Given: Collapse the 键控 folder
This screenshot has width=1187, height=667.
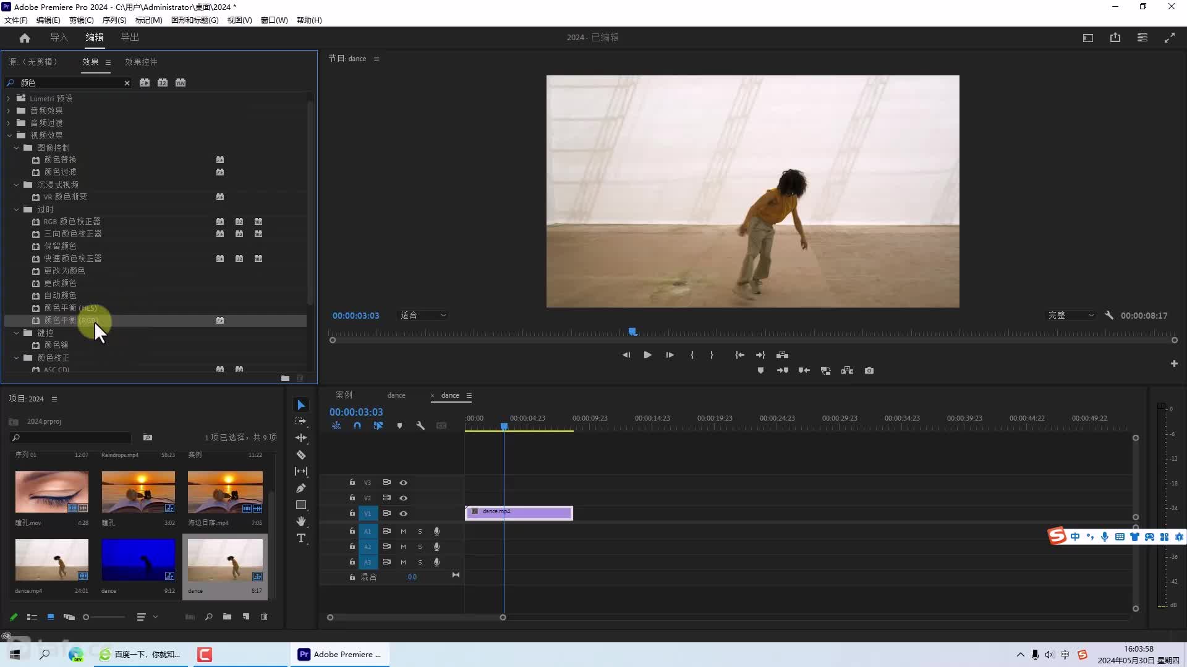Looking at the screenshot, I should pyautogui.click(x=16, y=333).
